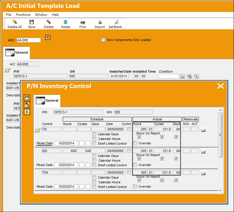Screen dimensions: 234x212
Task: Uncheck SDI Show On Report Days checkbox
Action: pos(176,158)
